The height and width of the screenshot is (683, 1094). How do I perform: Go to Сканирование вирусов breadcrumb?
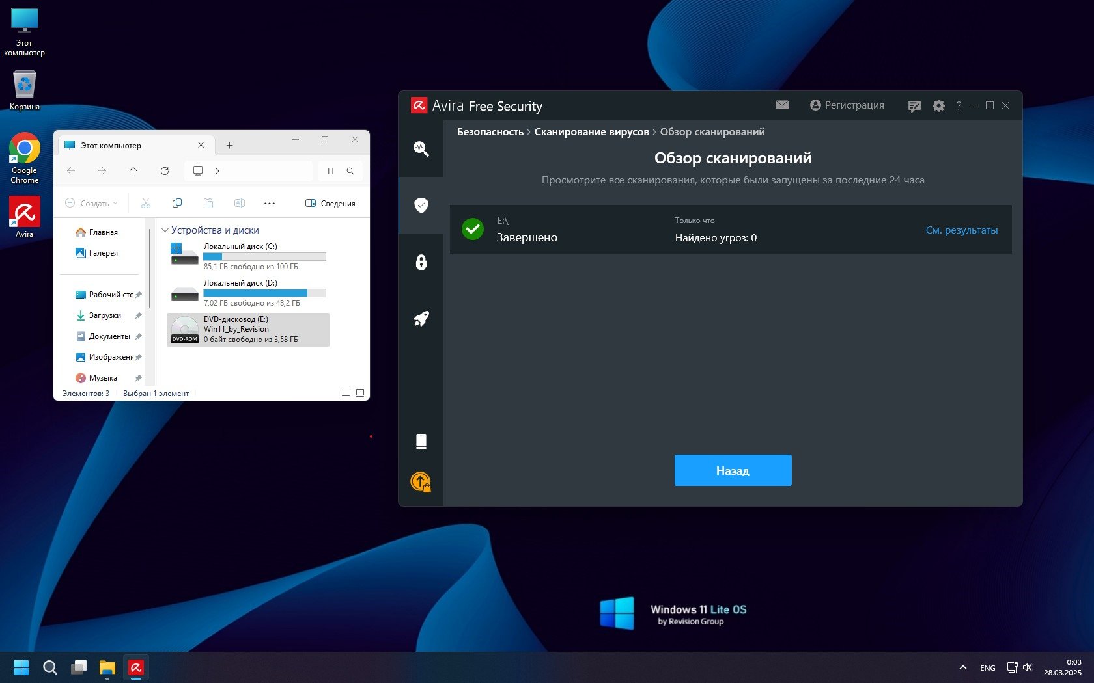pos(591,132)
